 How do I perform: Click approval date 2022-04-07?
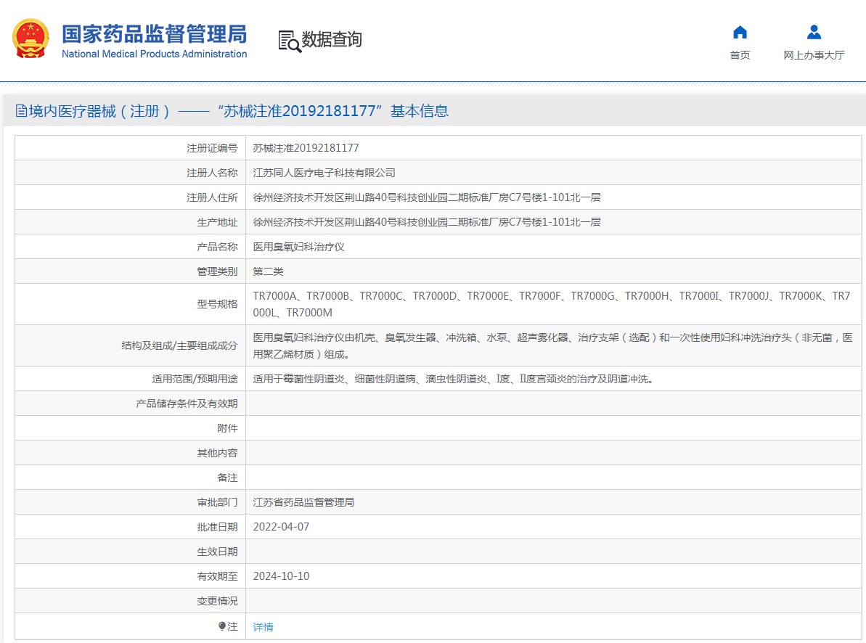point(281,527)
